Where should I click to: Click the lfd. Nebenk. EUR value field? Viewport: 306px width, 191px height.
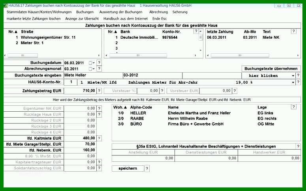(x=80, y=150)
